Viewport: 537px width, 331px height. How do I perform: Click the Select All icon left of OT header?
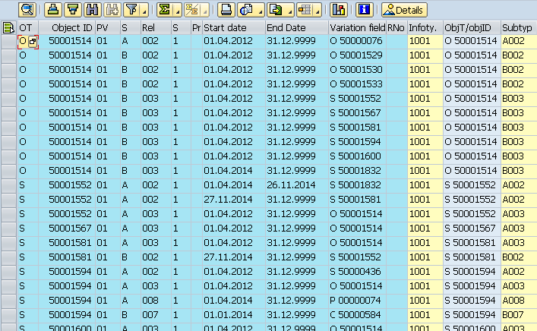coord(8,28)
